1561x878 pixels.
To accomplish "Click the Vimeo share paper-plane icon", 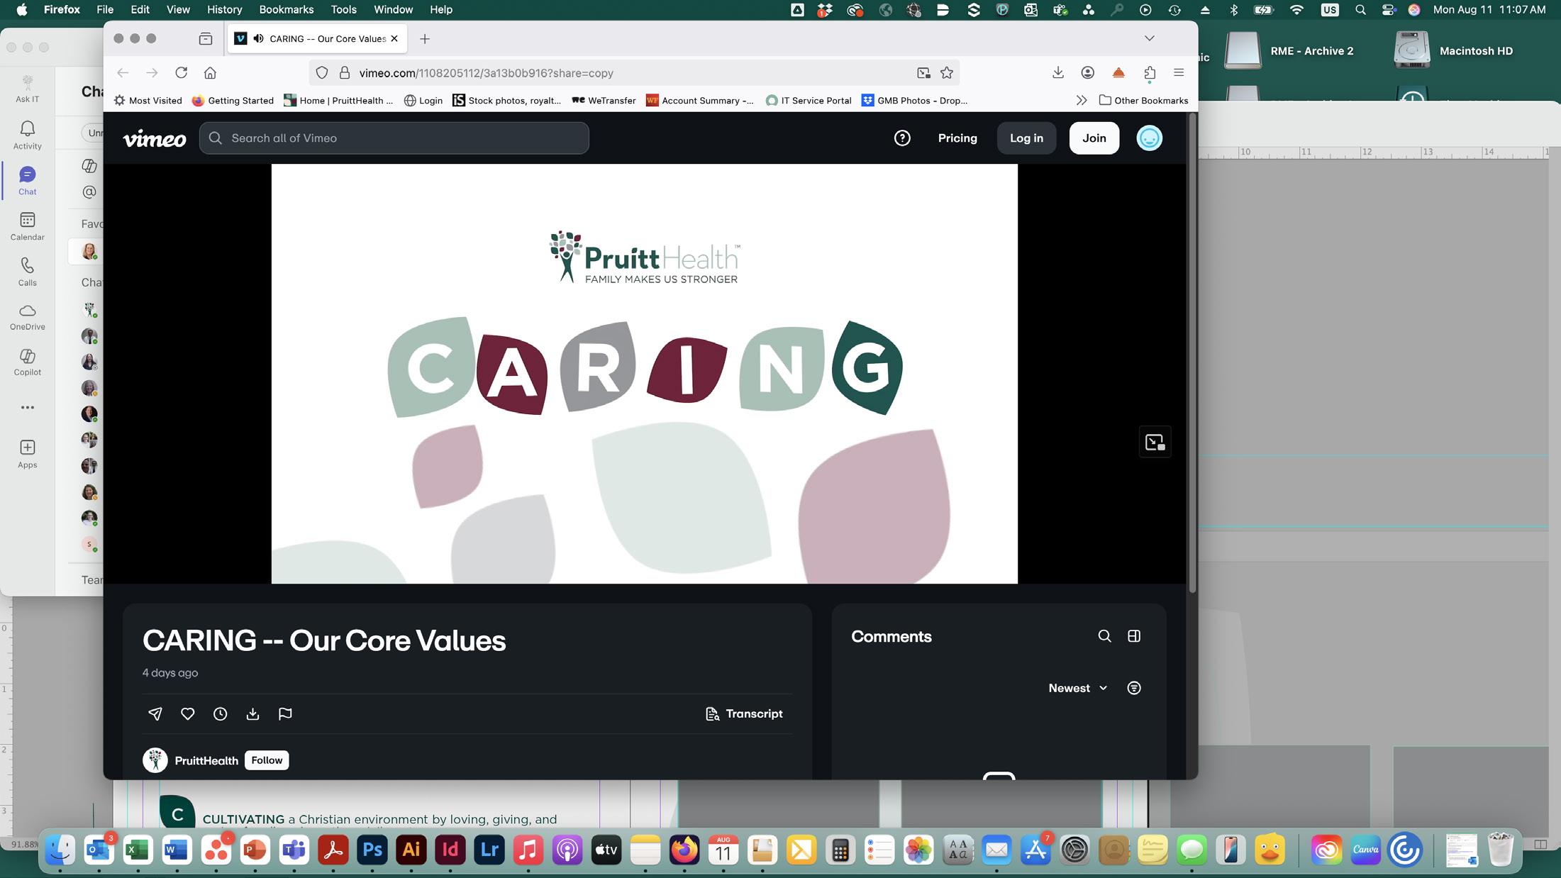I will click(x=155, y=713).
